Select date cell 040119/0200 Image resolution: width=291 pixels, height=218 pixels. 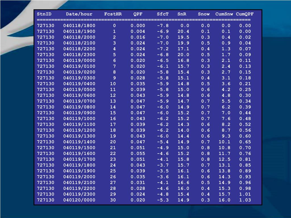79,72
